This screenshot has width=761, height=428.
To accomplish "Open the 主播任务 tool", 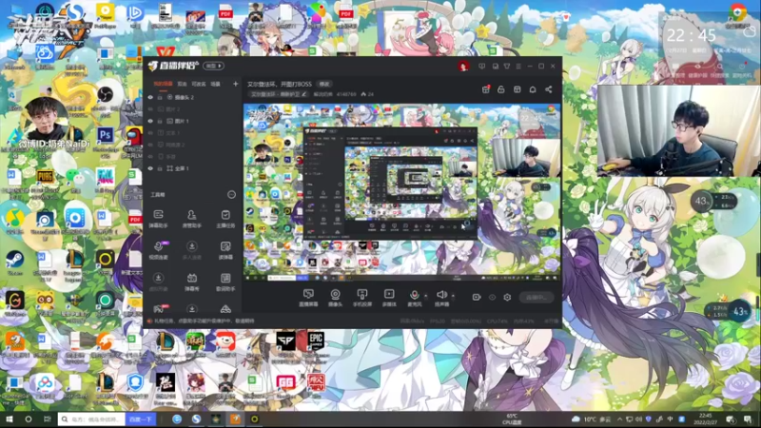I will coord(225,219).
